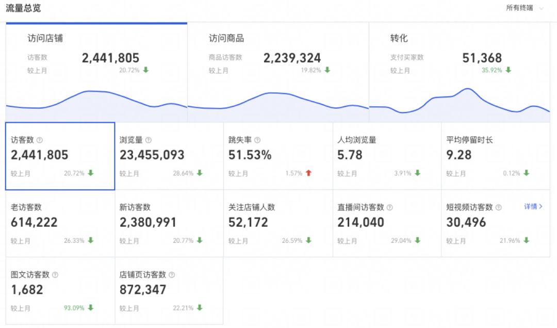The height and width of the screenshot is (328, 557).
Task: Click the green down arrow beside 支付买家数
Action: click(x=509, y=70)
